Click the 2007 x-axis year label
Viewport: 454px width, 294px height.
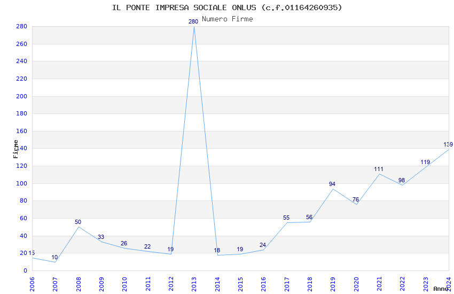55,284
